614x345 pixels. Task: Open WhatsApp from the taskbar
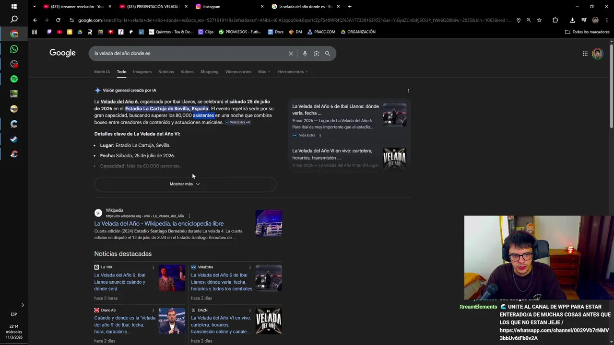14,49
